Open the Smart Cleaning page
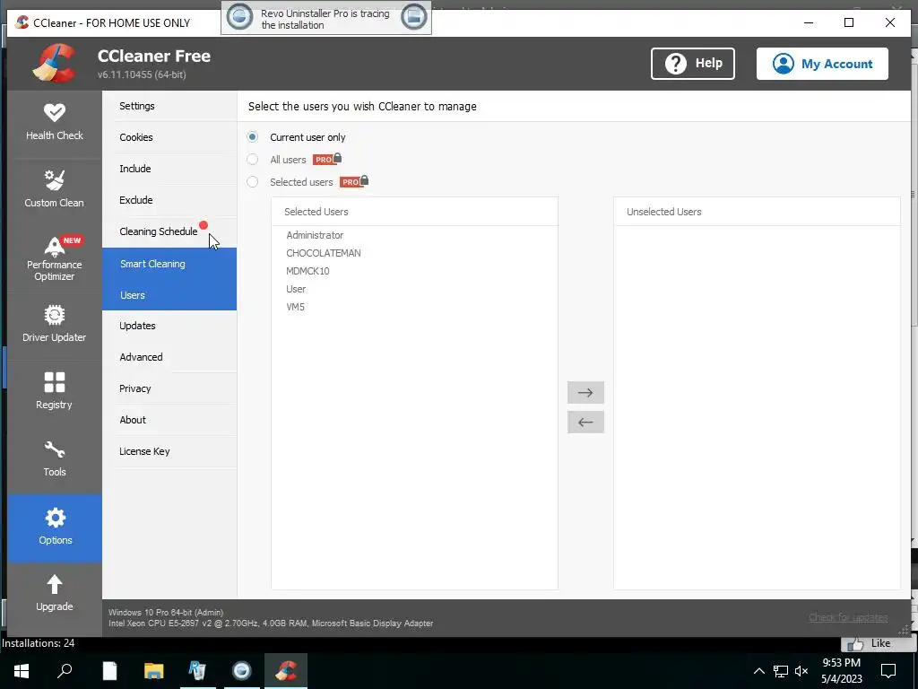 169,264
